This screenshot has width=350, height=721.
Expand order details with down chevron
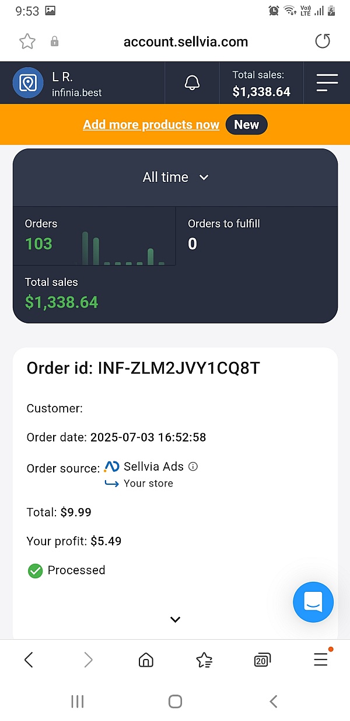click(x=175, y=619)
